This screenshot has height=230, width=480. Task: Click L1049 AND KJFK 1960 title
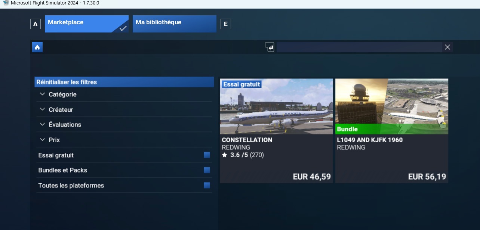tap(370, 140)
